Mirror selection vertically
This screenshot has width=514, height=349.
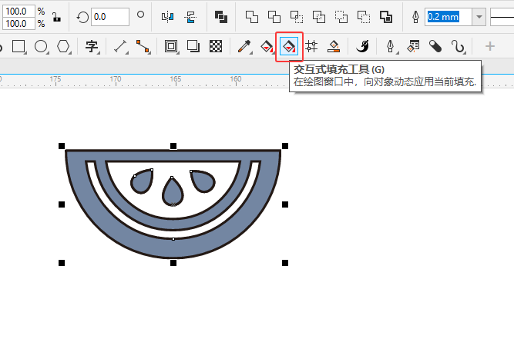pyautogui.click(x=190, y=16)
